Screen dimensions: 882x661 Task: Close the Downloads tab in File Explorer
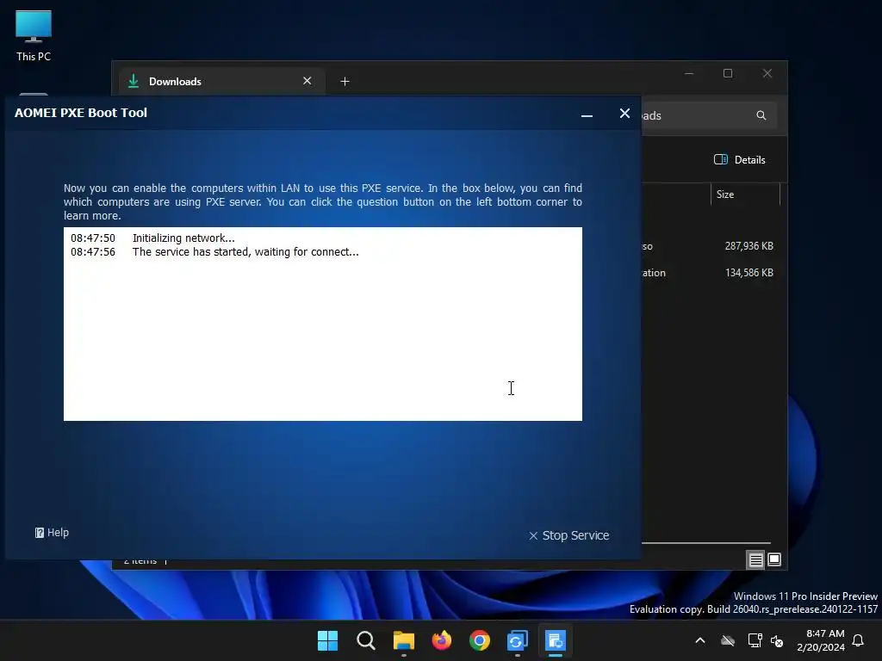pos(307,81)
